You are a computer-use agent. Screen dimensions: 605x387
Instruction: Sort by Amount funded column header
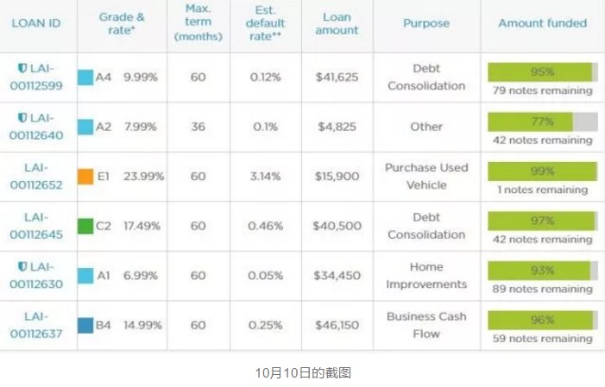[x=542, y=23]
